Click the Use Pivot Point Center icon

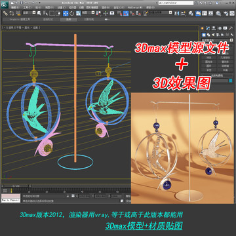click(99, 13)
